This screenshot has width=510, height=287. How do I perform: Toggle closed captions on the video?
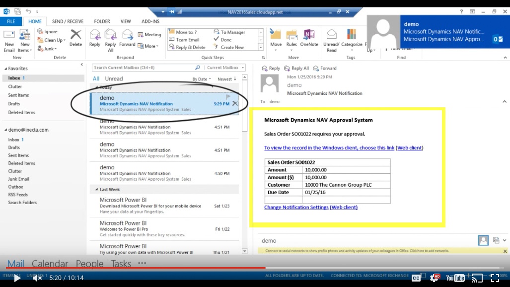point(416,278)
